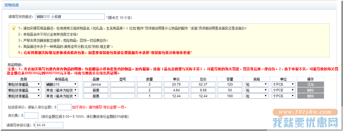Click the 删除 button in the row with total 9.68
The height and width of the screenshot is (131, 343).
coord(311,90)
